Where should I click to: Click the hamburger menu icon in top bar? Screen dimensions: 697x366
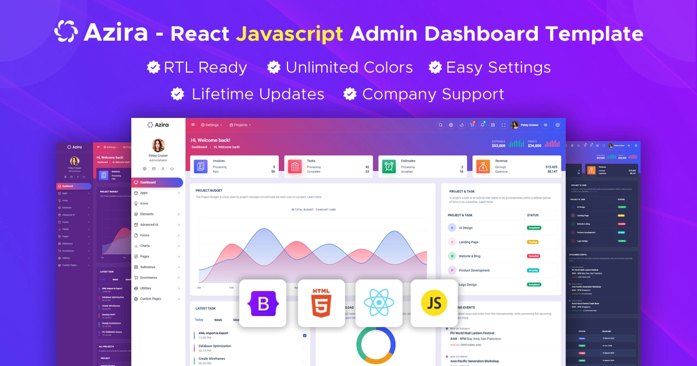[x=193, y=125]
